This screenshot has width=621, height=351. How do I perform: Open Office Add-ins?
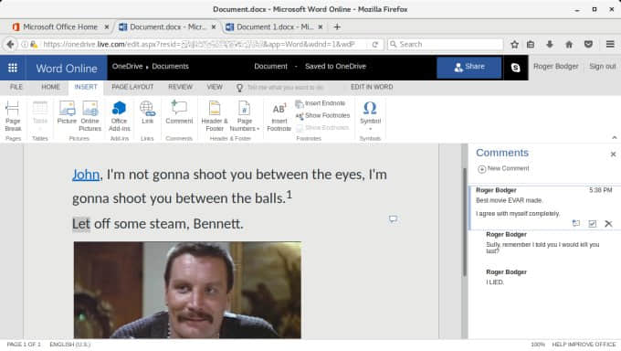point(120,115)
